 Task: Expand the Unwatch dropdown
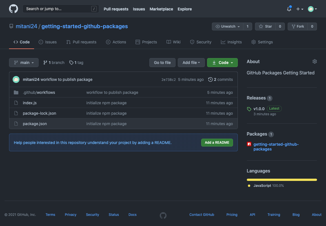(228, 26)
